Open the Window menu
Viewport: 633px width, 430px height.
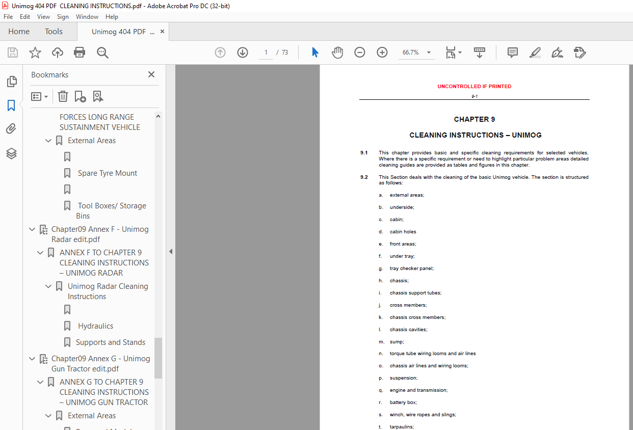coord(87,17)
